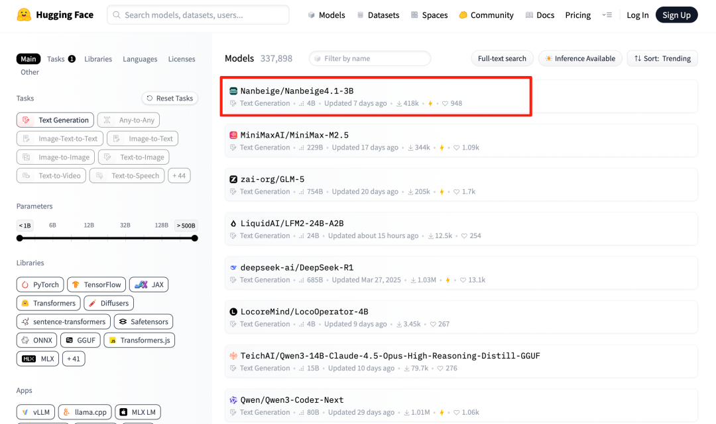Click the Nanbeige organization avatar icon
Image resolution: width=716 pixels, height=424 pixels.
[x=233, y=91]
